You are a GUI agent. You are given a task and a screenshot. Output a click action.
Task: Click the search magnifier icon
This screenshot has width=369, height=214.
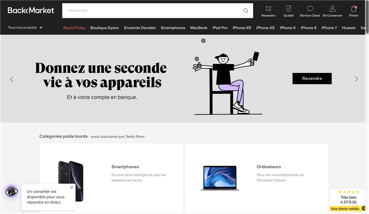coord(246,11)
